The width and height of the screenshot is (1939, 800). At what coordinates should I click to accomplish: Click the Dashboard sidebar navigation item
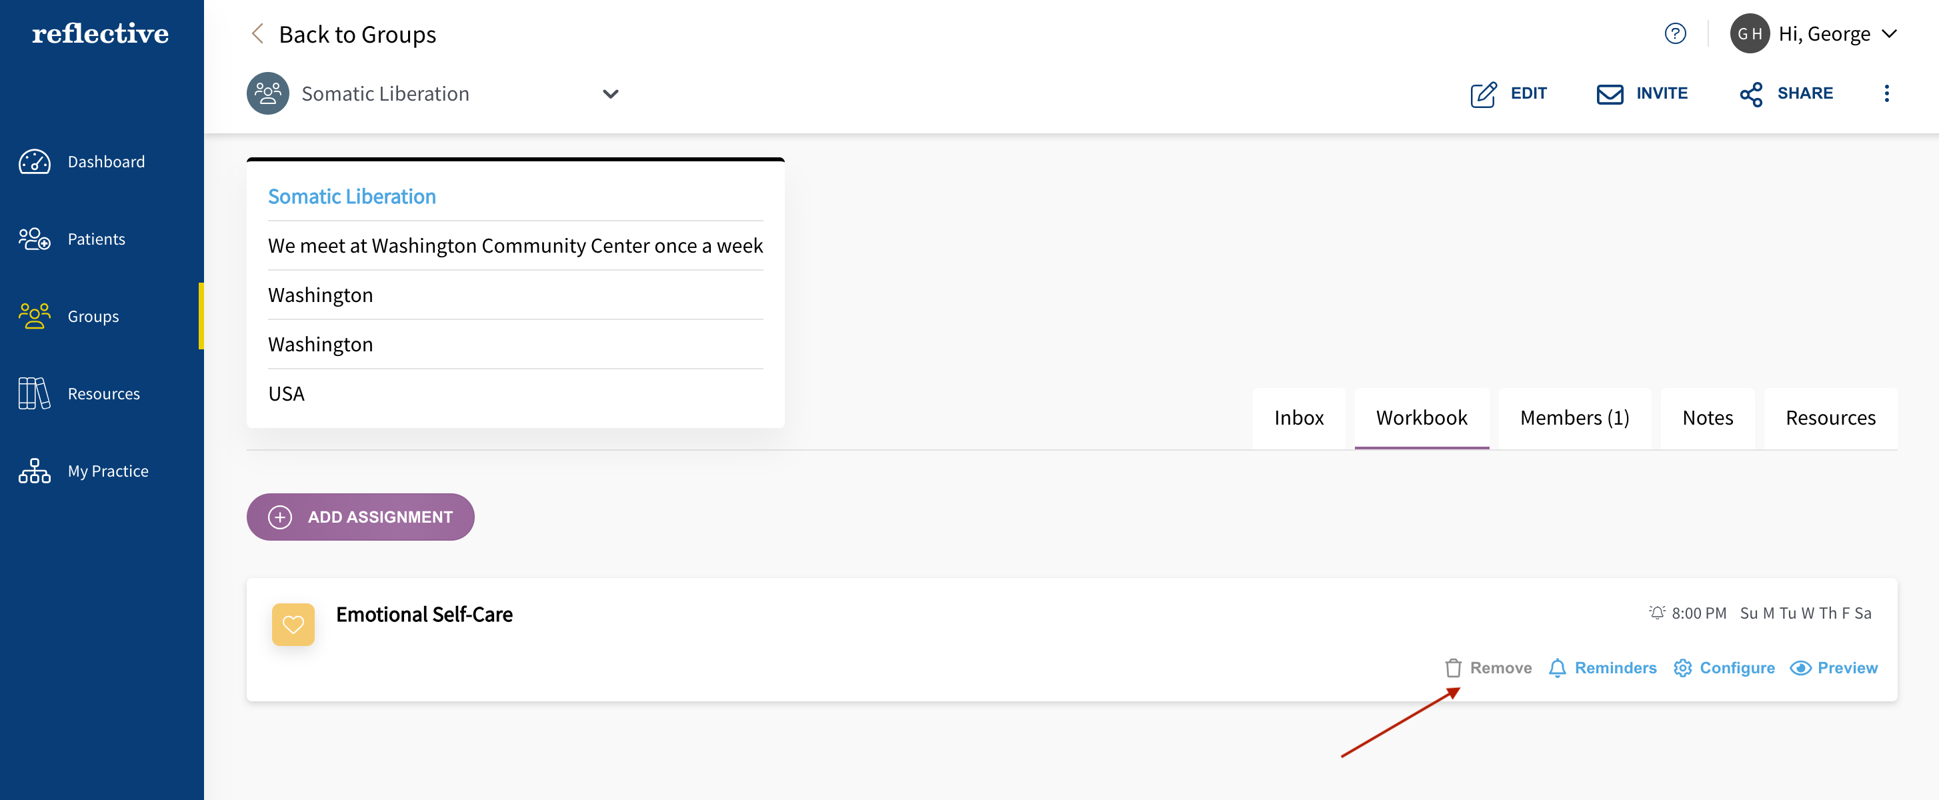pyautogui.click(x=106, y=161)
